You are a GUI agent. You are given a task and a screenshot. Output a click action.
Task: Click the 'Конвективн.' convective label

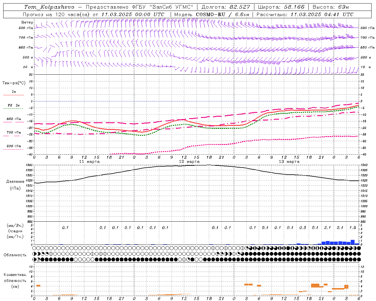(15, 275)
